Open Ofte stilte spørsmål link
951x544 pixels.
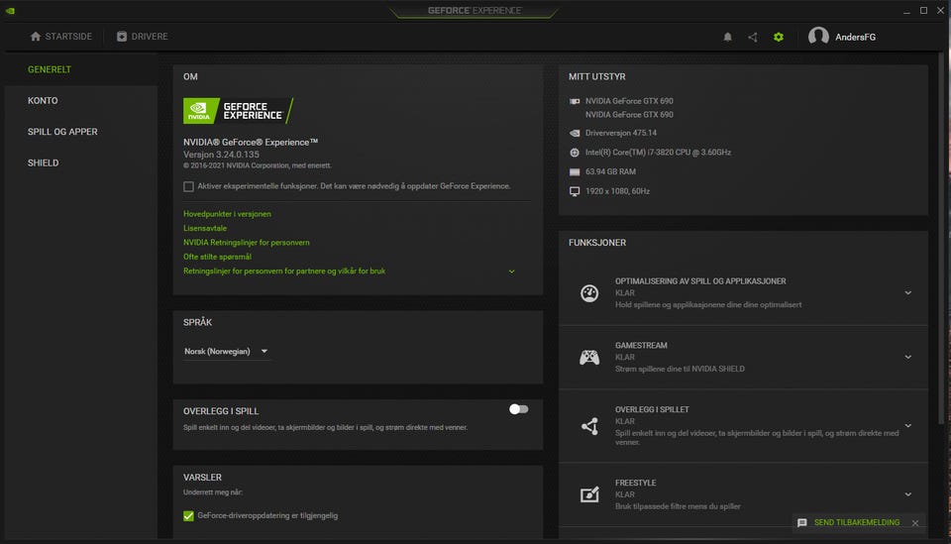[217, 257]
